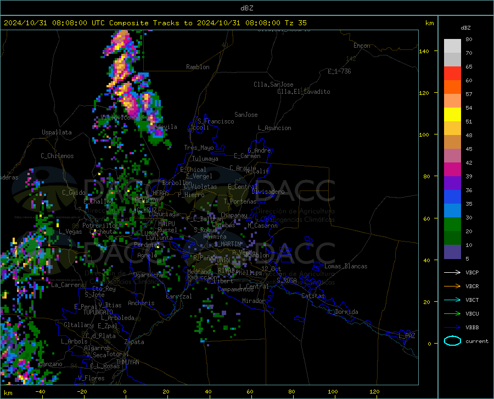Click the blue VBBB arrow icon

coord(452,327)
